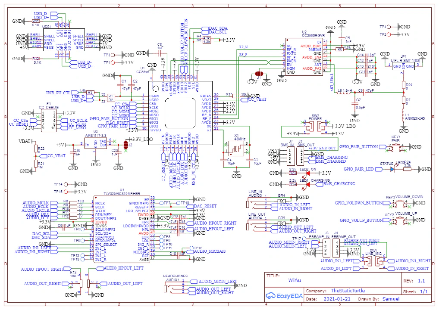This screenshot has height=310, width=439.
Task: Select the TP14 test point circle
Action: pos(66,184)
